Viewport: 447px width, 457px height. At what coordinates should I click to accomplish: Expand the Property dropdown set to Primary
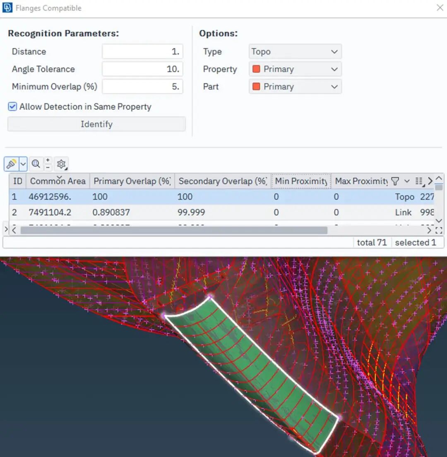[x=295, y=69]
